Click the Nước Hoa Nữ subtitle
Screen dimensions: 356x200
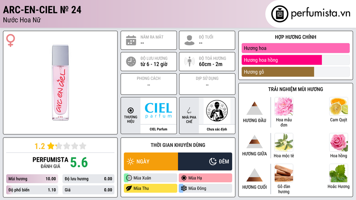[22, 20]
